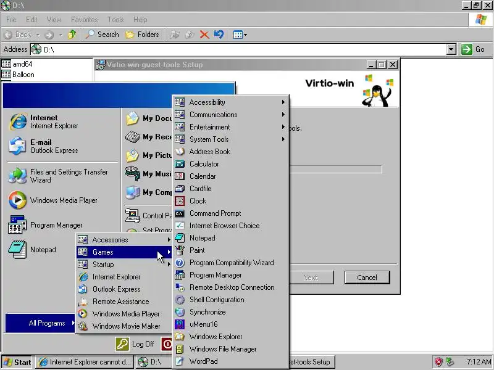Open the Tools menu

[x=115, y=20]
